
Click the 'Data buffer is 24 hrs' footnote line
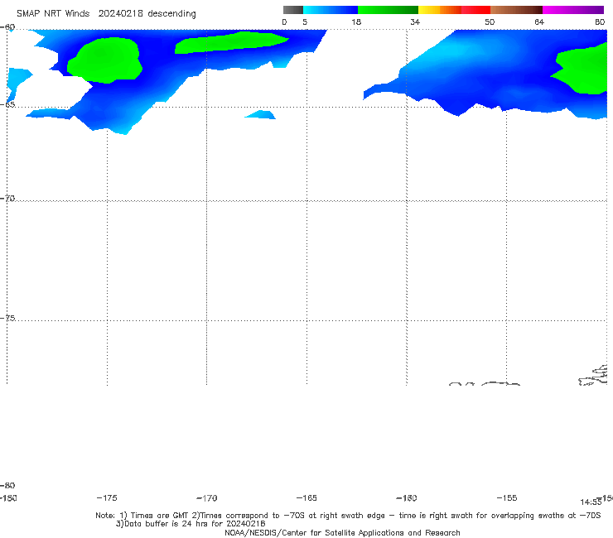[x=191, y=524]
